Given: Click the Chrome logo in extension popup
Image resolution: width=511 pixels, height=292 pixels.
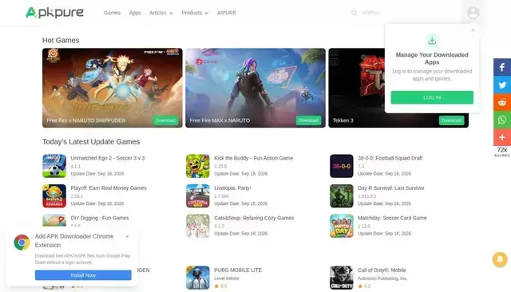Looking at the screenshot, I should click(22, 243).
